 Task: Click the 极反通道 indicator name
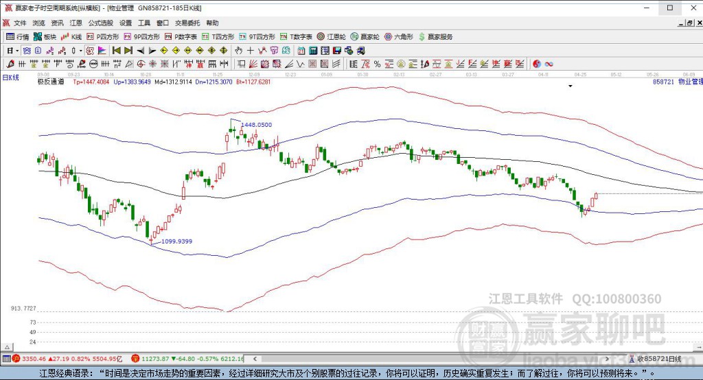pos(51,82)
